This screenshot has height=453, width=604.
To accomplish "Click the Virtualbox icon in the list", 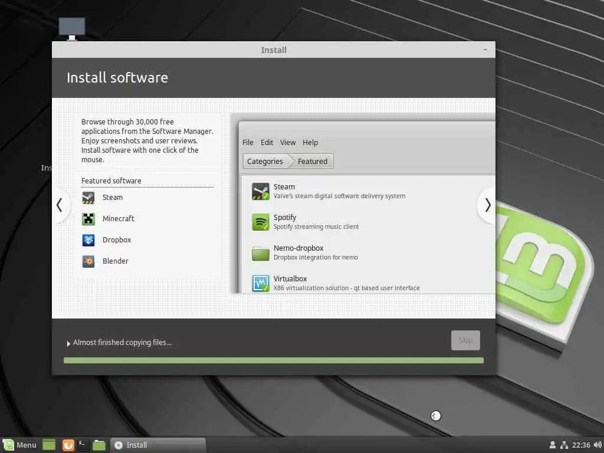I will pyautogui.click(x=260, y=283).
